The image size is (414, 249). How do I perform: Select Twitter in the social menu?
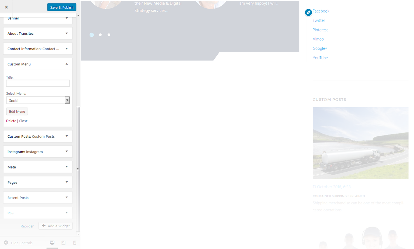(x=319, y=20)
